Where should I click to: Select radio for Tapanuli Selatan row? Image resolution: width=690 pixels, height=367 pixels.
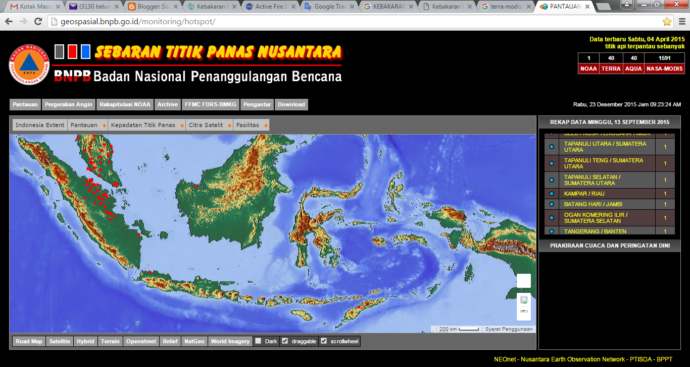pos(552,180)
